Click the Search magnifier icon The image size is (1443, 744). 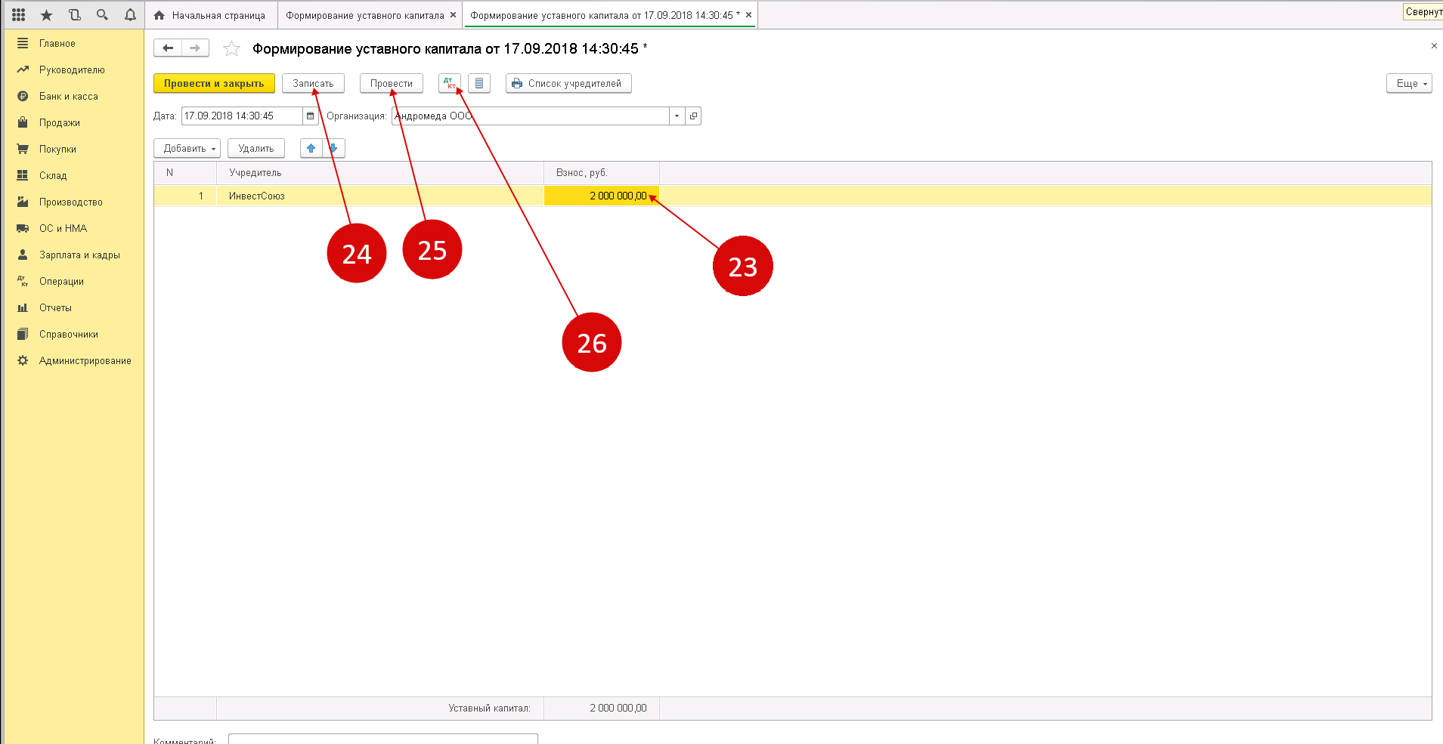(102, 15)
